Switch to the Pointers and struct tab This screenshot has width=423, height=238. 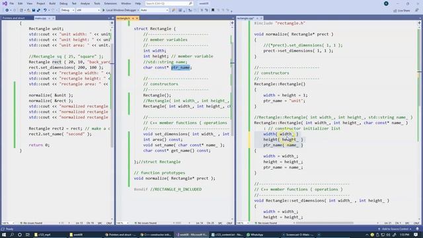[x=13, y=18]
